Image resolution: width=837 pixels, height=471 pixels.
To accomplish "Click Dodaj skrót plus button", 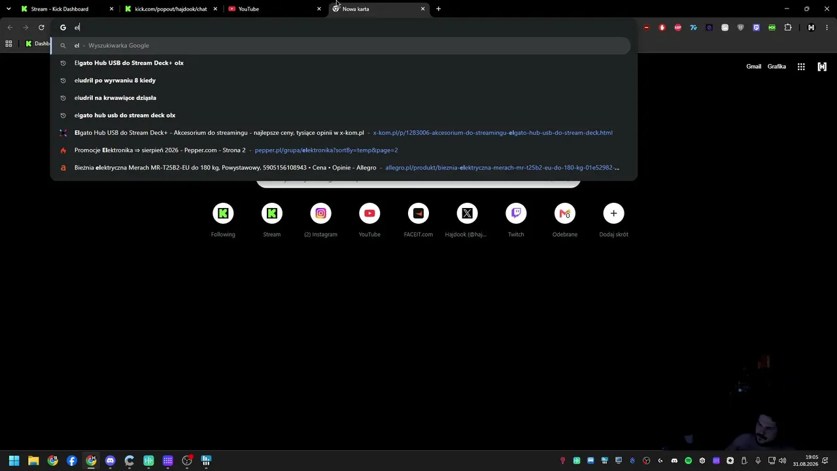I will pos(613,213).
